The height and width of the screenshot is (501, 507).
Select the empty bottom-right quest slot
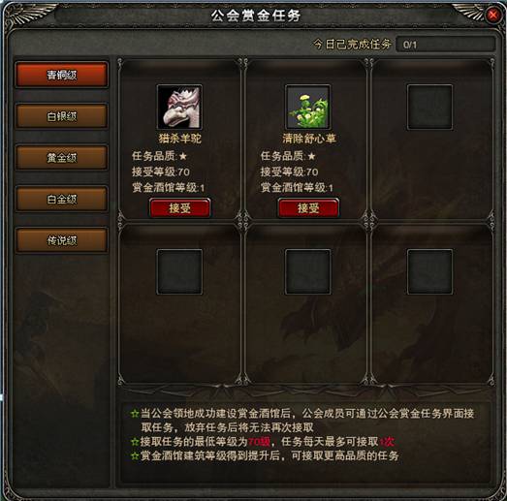429,271
